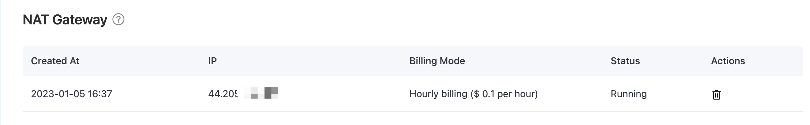Click the word NAT in the title
This screenshot has height=125, width=810.
pyautogui.click(x=36, y=20)
